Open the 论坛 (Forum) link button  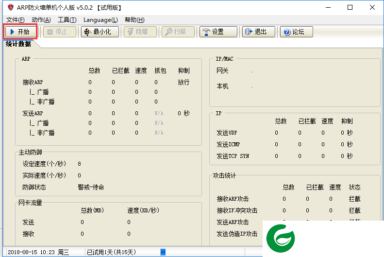[x=296, y=32]
